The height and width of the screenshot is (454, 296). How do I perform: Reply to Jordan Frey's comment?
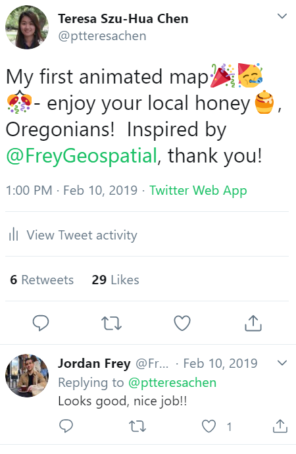point(66,426)
